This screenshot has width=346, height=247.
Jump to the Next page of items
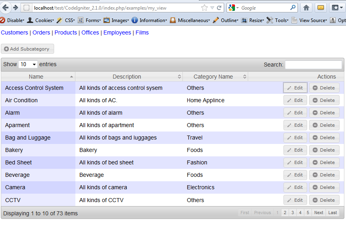pos(319,213)
